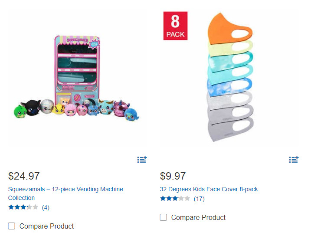Click the red 8 PACK badge

click(175, 26)
